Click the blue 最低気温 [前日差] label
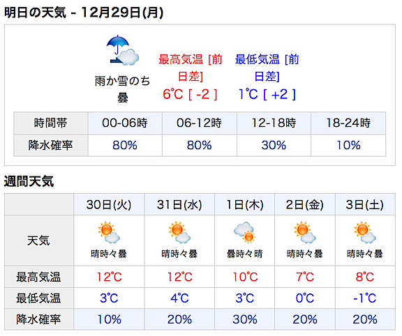The width and height of the screenshot is (402, 336). pos(267,68)
